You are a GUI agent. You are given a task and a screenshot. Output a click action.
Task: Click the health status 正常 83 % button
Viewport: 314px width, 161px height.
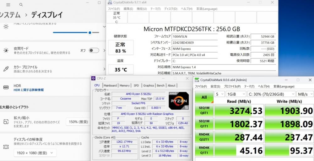click(x=121, y=48)
